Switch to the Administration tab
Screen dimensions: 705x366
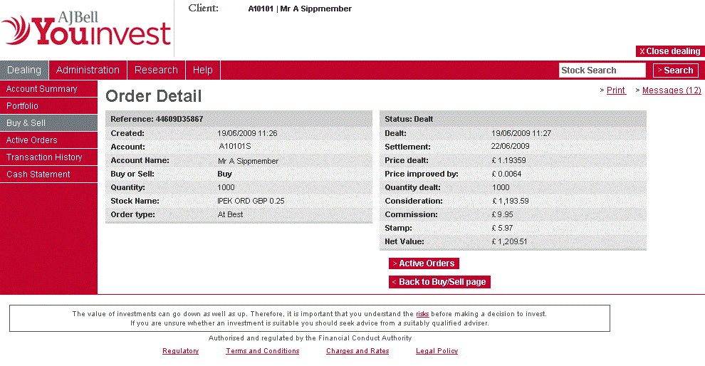point(88,70)
